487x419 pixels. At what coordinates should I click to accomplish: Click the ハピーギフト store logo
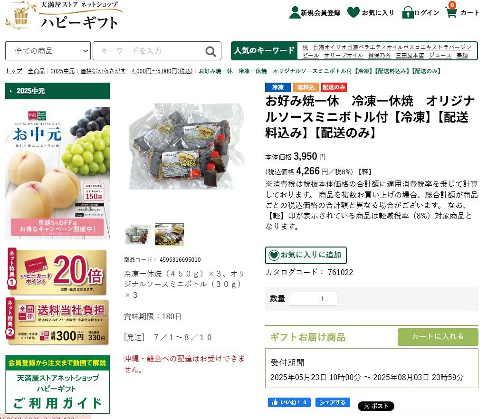pyautogui.click(x=64, y=16)
